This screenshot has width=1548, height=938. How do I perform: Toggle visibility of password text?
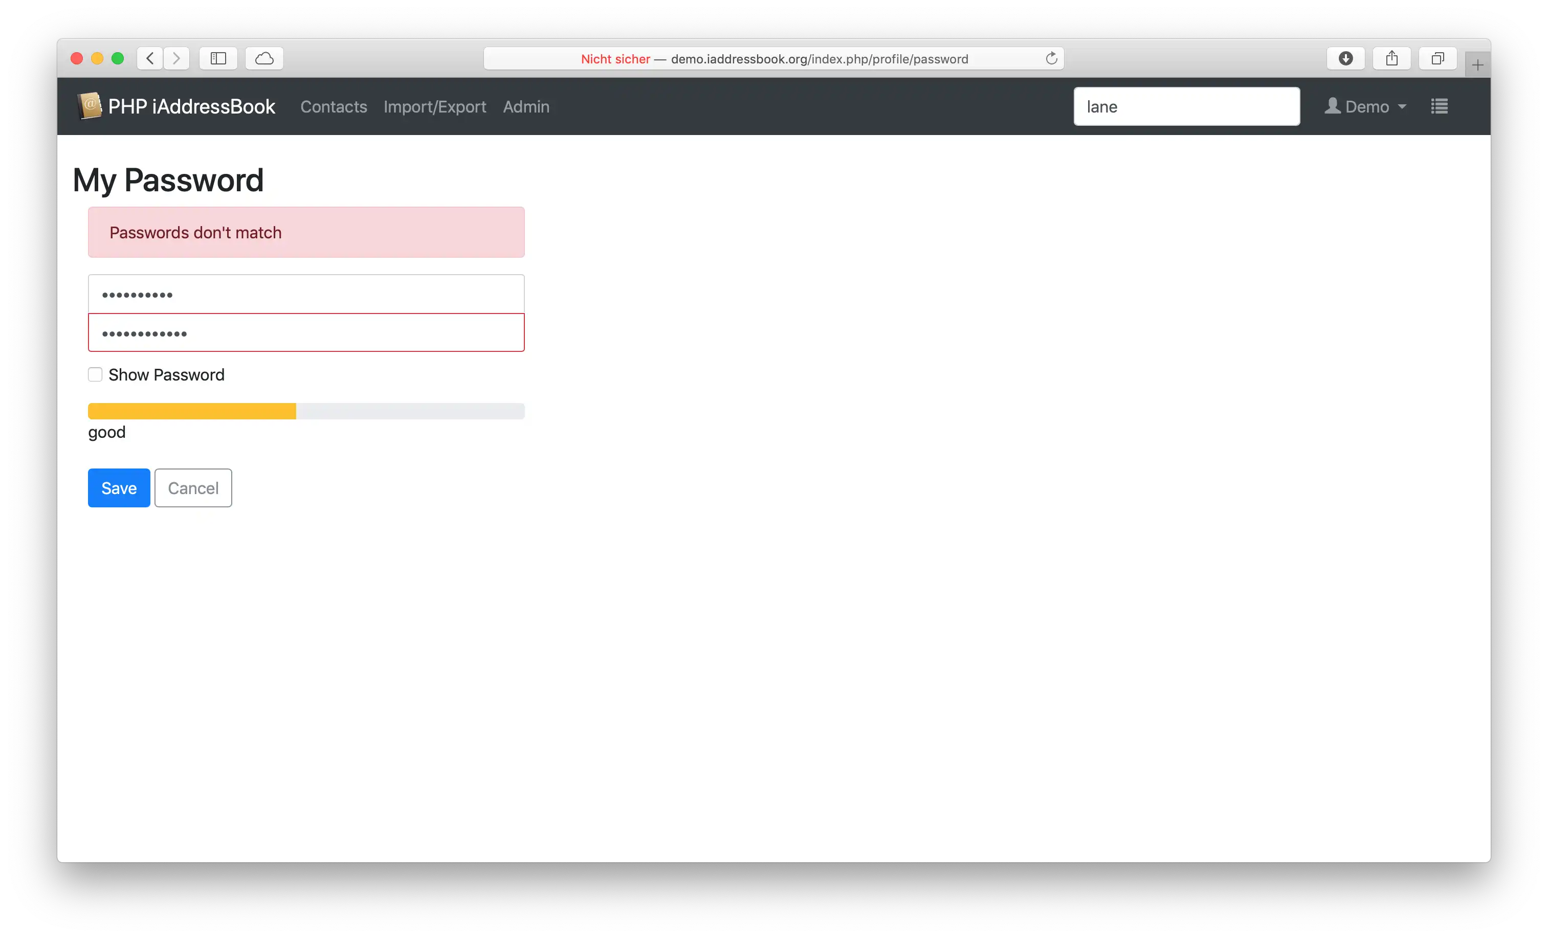click(94, 374)
